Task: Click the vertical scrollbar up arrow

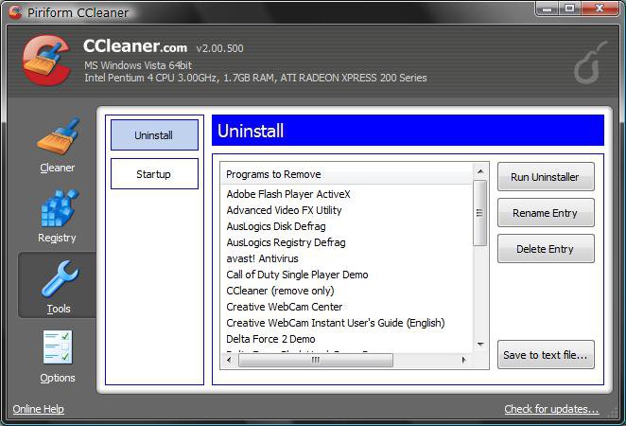Action: [x=480, y=171]
